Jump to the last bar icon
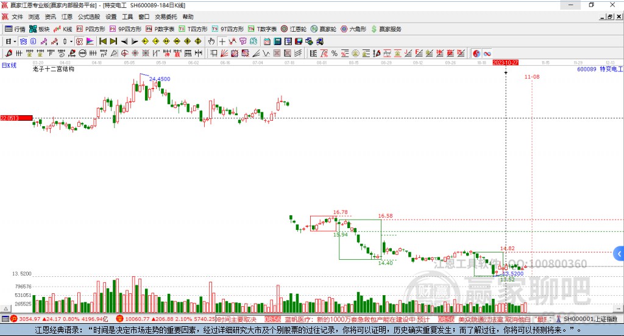This screenshot has width=624, height=336. [x=113, y=41]
